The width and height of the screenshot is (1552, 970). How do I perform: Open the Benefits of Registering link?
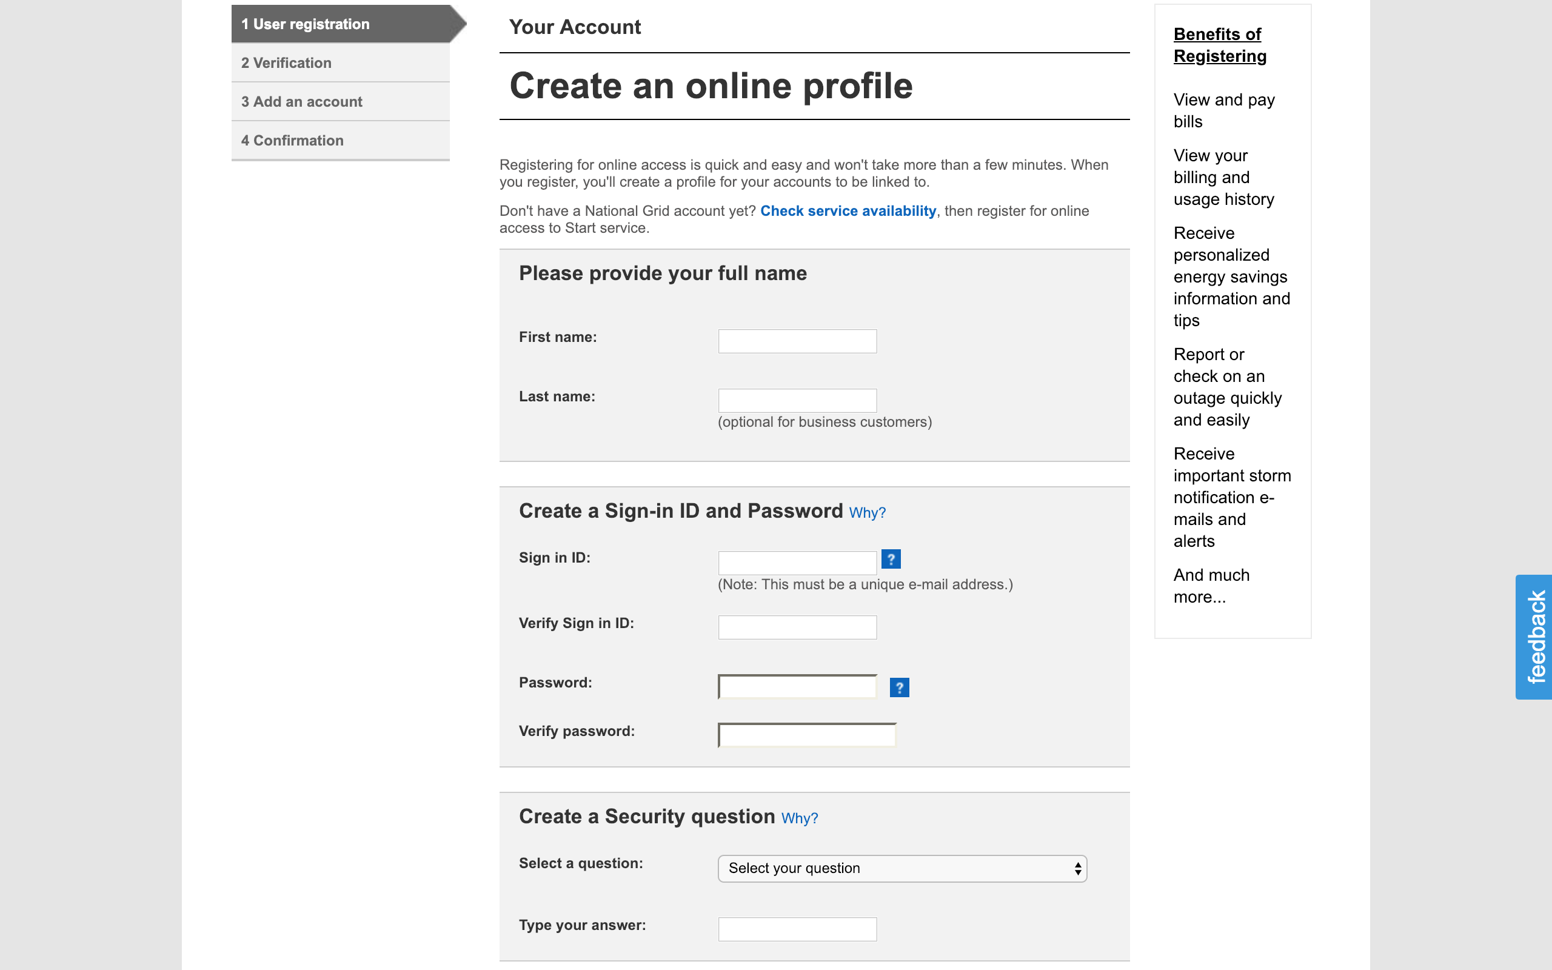coord(1219,45)
